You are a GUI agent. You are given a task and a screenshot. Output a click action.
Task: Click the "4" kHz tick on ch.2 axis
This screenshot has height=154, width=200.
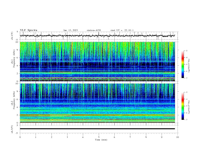(17, 107)
